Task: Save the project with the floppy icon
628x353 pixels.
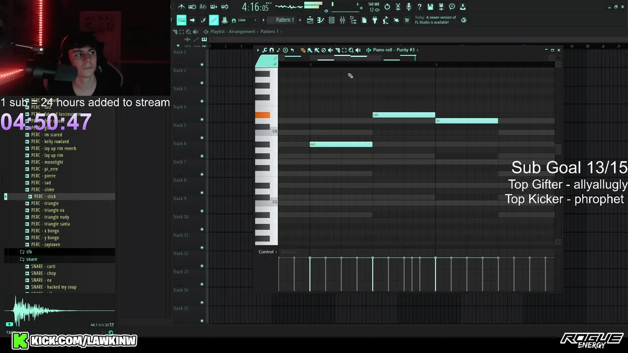Action: [x=430, y=7]
